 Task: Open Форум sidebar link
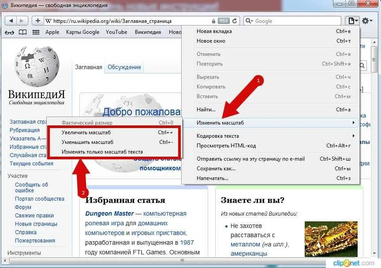(x=23, y=207)
